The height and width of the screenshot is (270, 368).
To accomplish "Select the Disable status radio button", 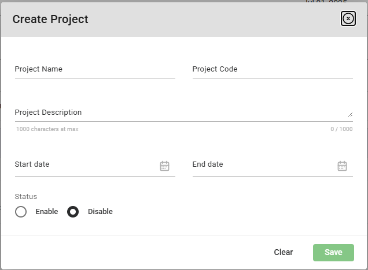I will (x=73, y=212).
